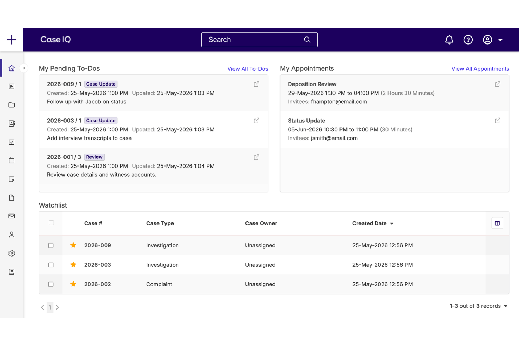Open the help question mark icon
The width and height of the screenshot is (519, 346).
(468, 40)
